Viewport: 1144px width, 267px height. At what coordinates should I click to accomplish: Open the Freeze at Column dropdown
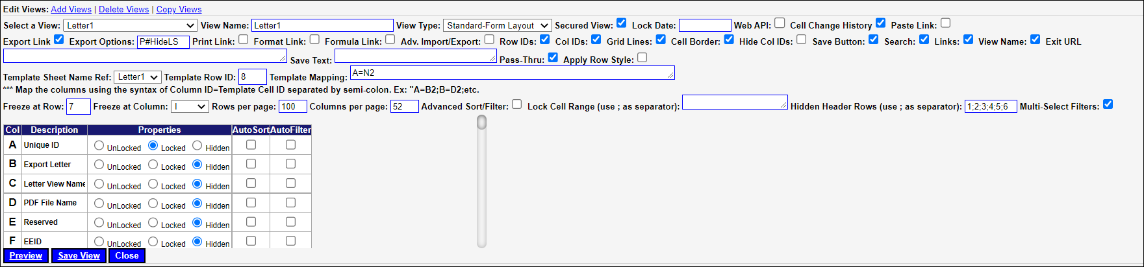189,106
